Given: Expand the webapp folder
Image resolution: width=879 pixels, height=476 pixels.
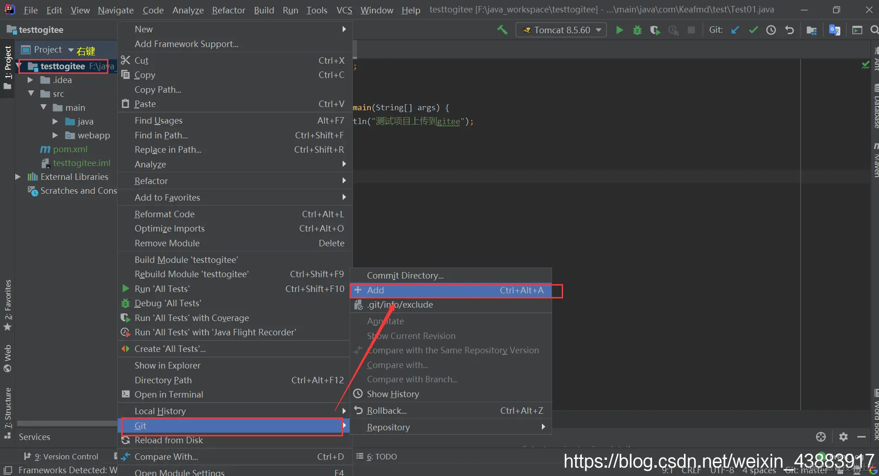Looking at the screenshot, I should point(55,135).
